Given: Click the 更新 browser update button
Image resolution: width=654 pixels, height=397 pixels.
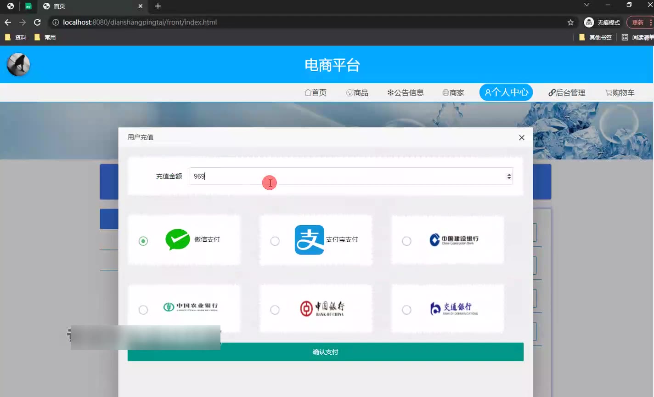Looking at the screenshot, I should (x=640, y=22).
